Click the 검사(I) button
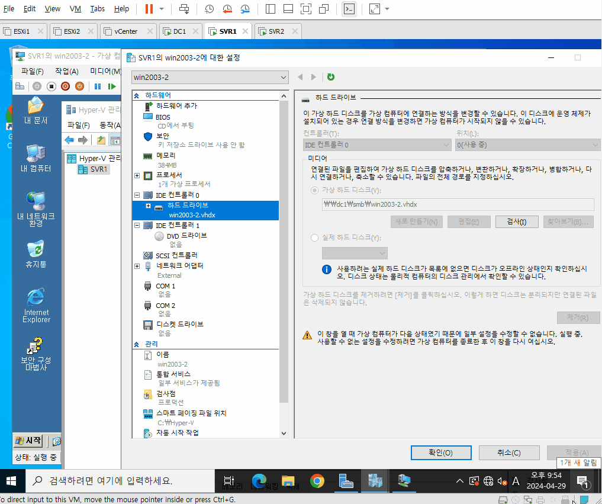 517,221
